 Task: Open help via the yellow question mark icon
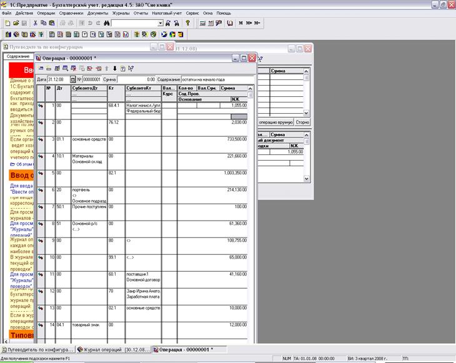188,23
